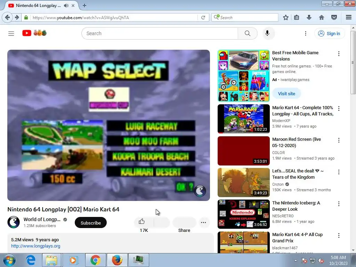Select the Nintendo 64 Longplay tab
The width and height of the screenshot is (356, 267).
[x=38, y=6]
